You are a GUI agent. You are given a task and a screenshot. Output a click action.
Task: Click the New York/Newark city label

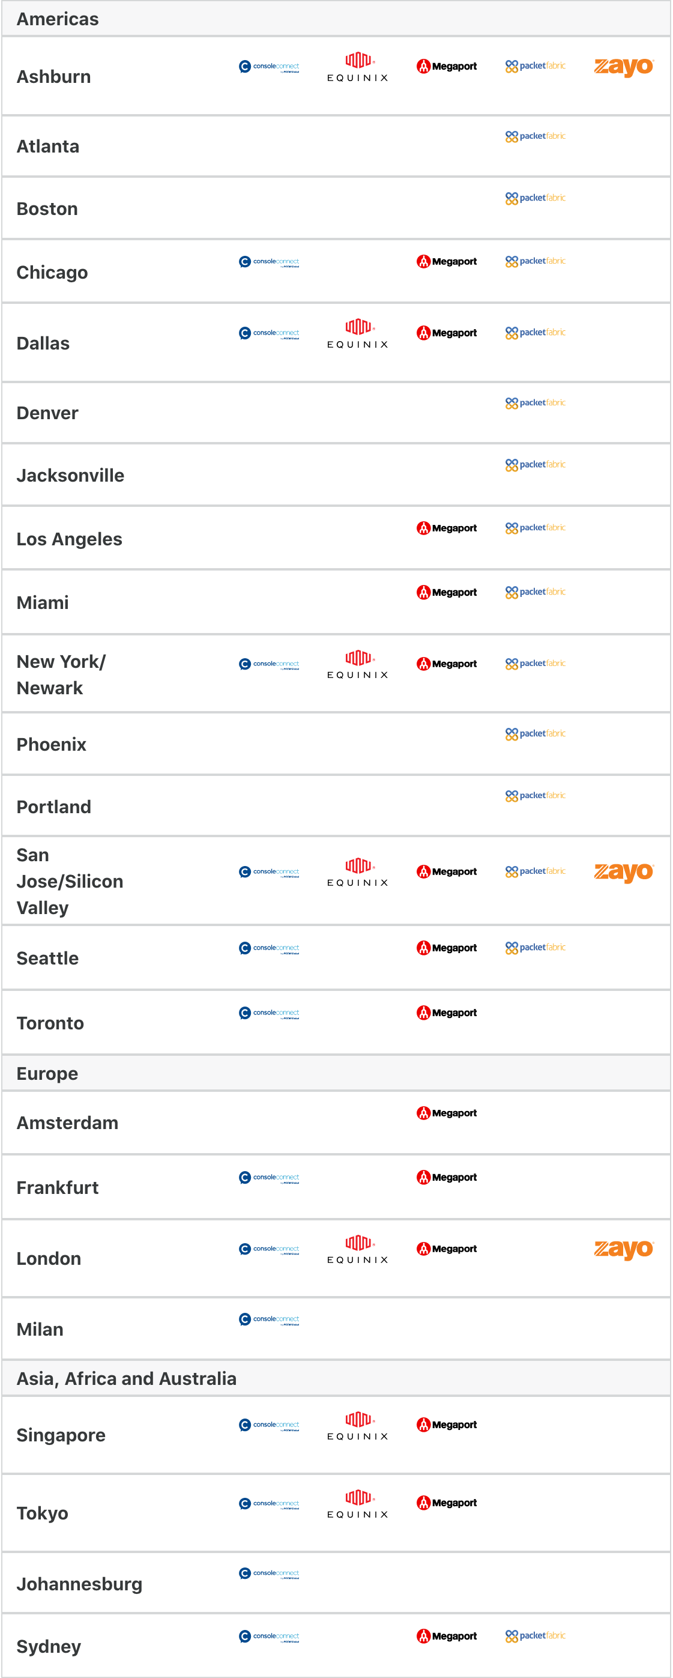click(61, 675)
